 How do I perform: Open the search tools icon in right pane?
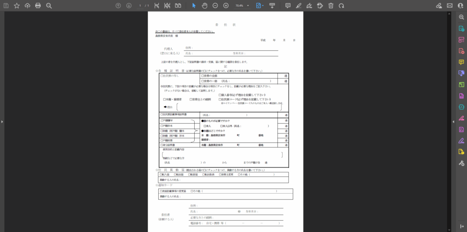tap(462, 17)
